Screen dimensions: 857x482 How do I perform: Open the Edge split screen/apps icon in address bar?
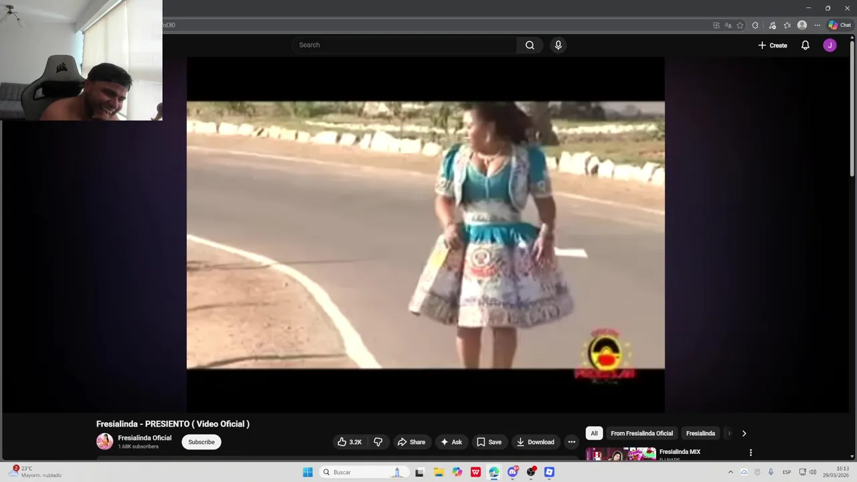tap(716, 25)
